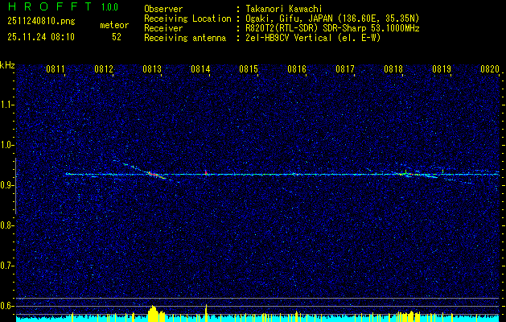Select the 2el-HB9CV Vertical antenna text
Viewport: 506px width, 322px height.
pyautogui.click(x=288, y=38)
